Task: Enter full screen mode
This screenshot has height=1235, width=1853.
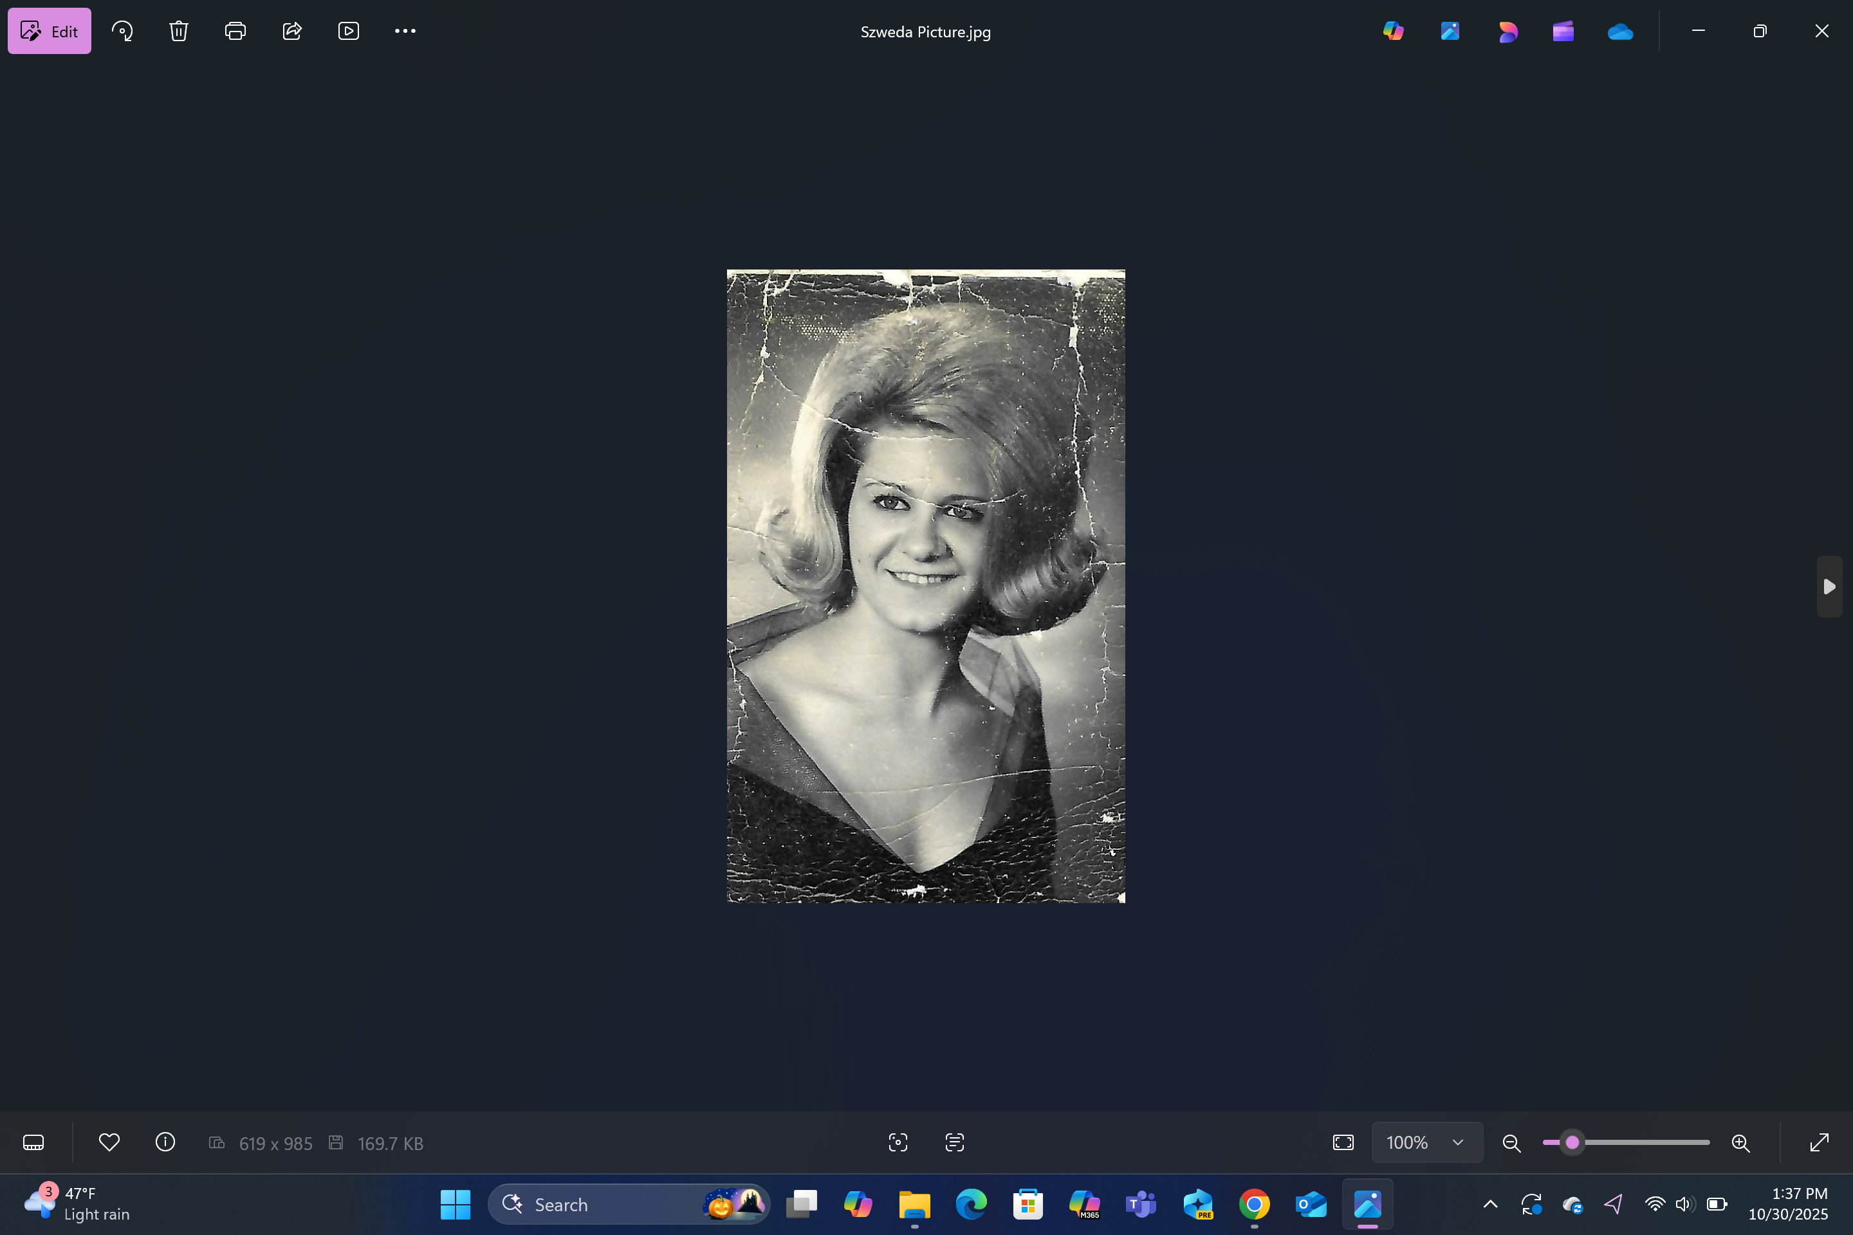Action: pyautogui.click(x=1819, y=1142)
